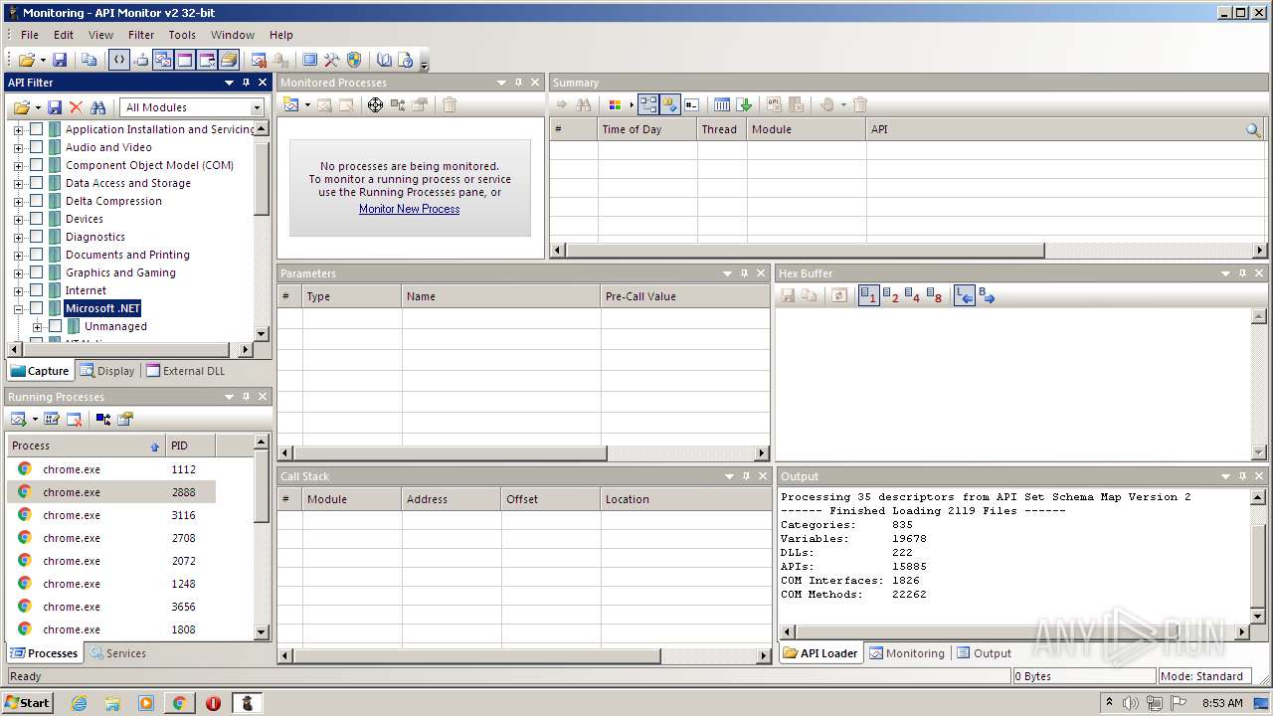The height and width of the screenshot is (716, 1273).
Task: Open dropdown arrow next to main toolbar Open icon
Action: (x=41, y=61)
